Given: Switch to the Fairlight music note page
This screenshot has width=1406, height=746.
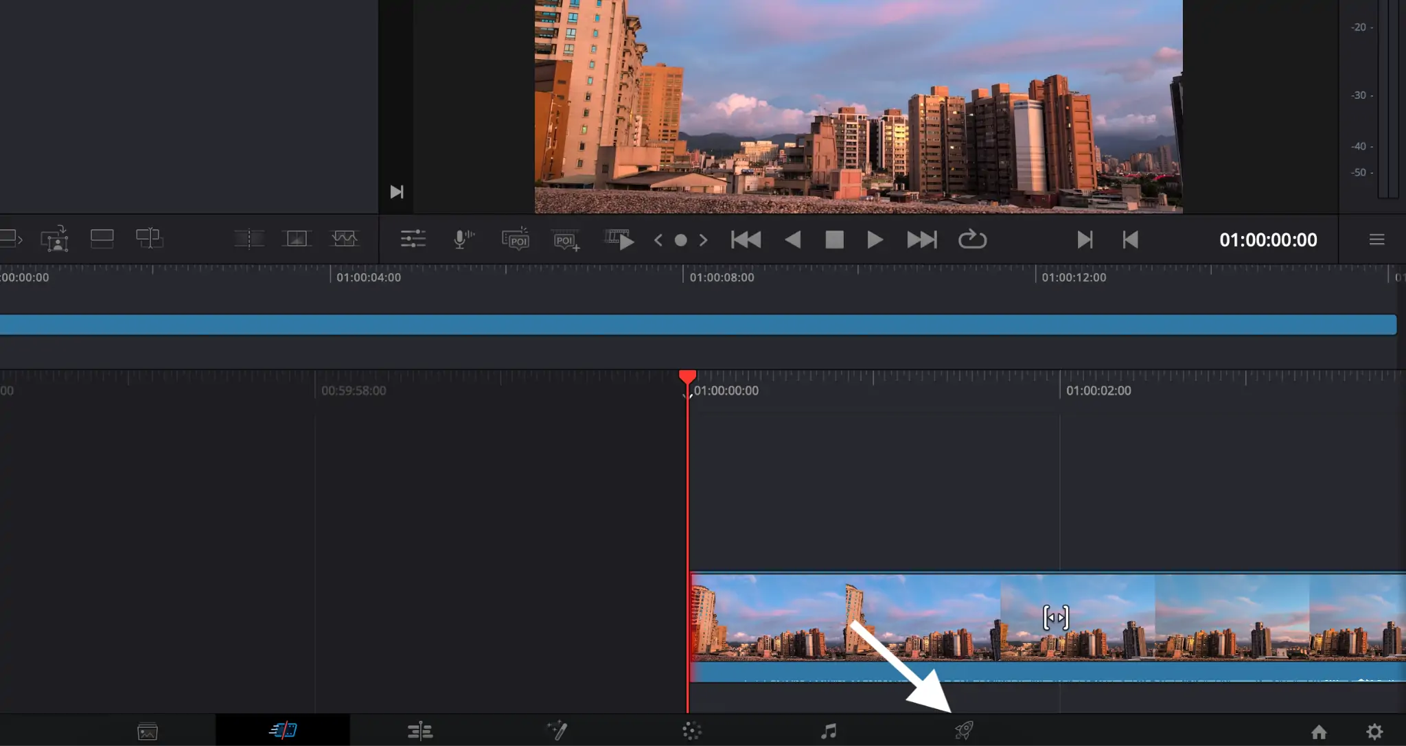Looking at the screenshot, I should [829, 731].
